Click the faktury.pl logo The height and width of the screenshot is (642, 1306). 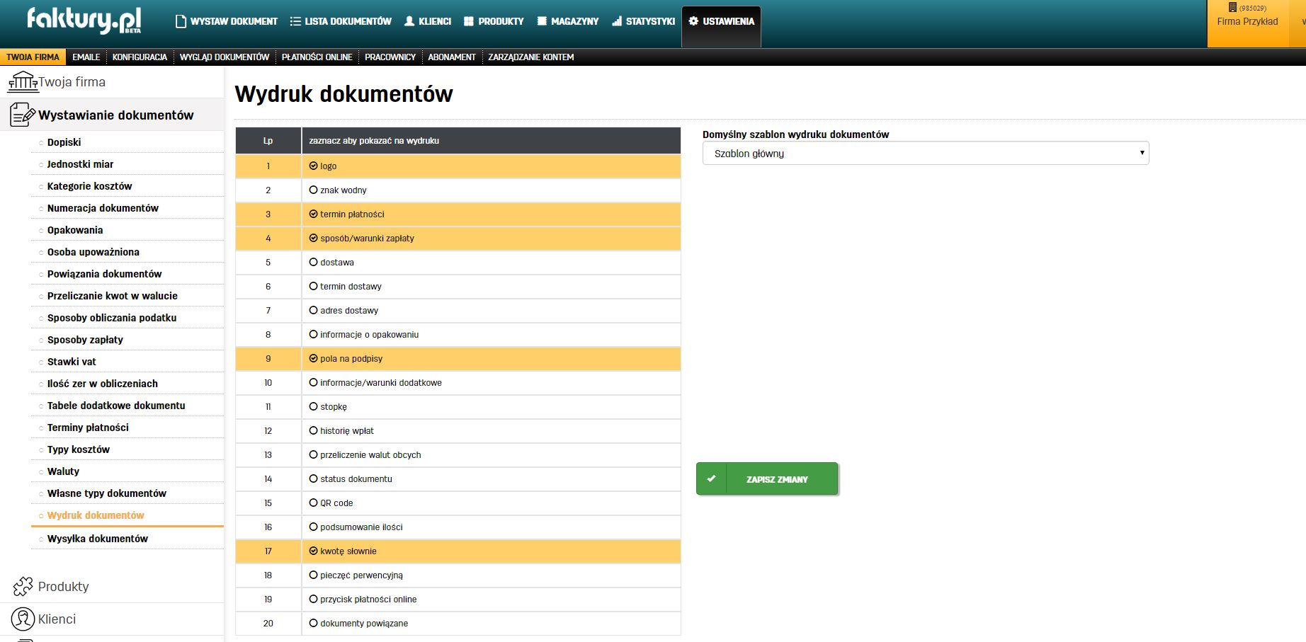click(x=84, y=21)
